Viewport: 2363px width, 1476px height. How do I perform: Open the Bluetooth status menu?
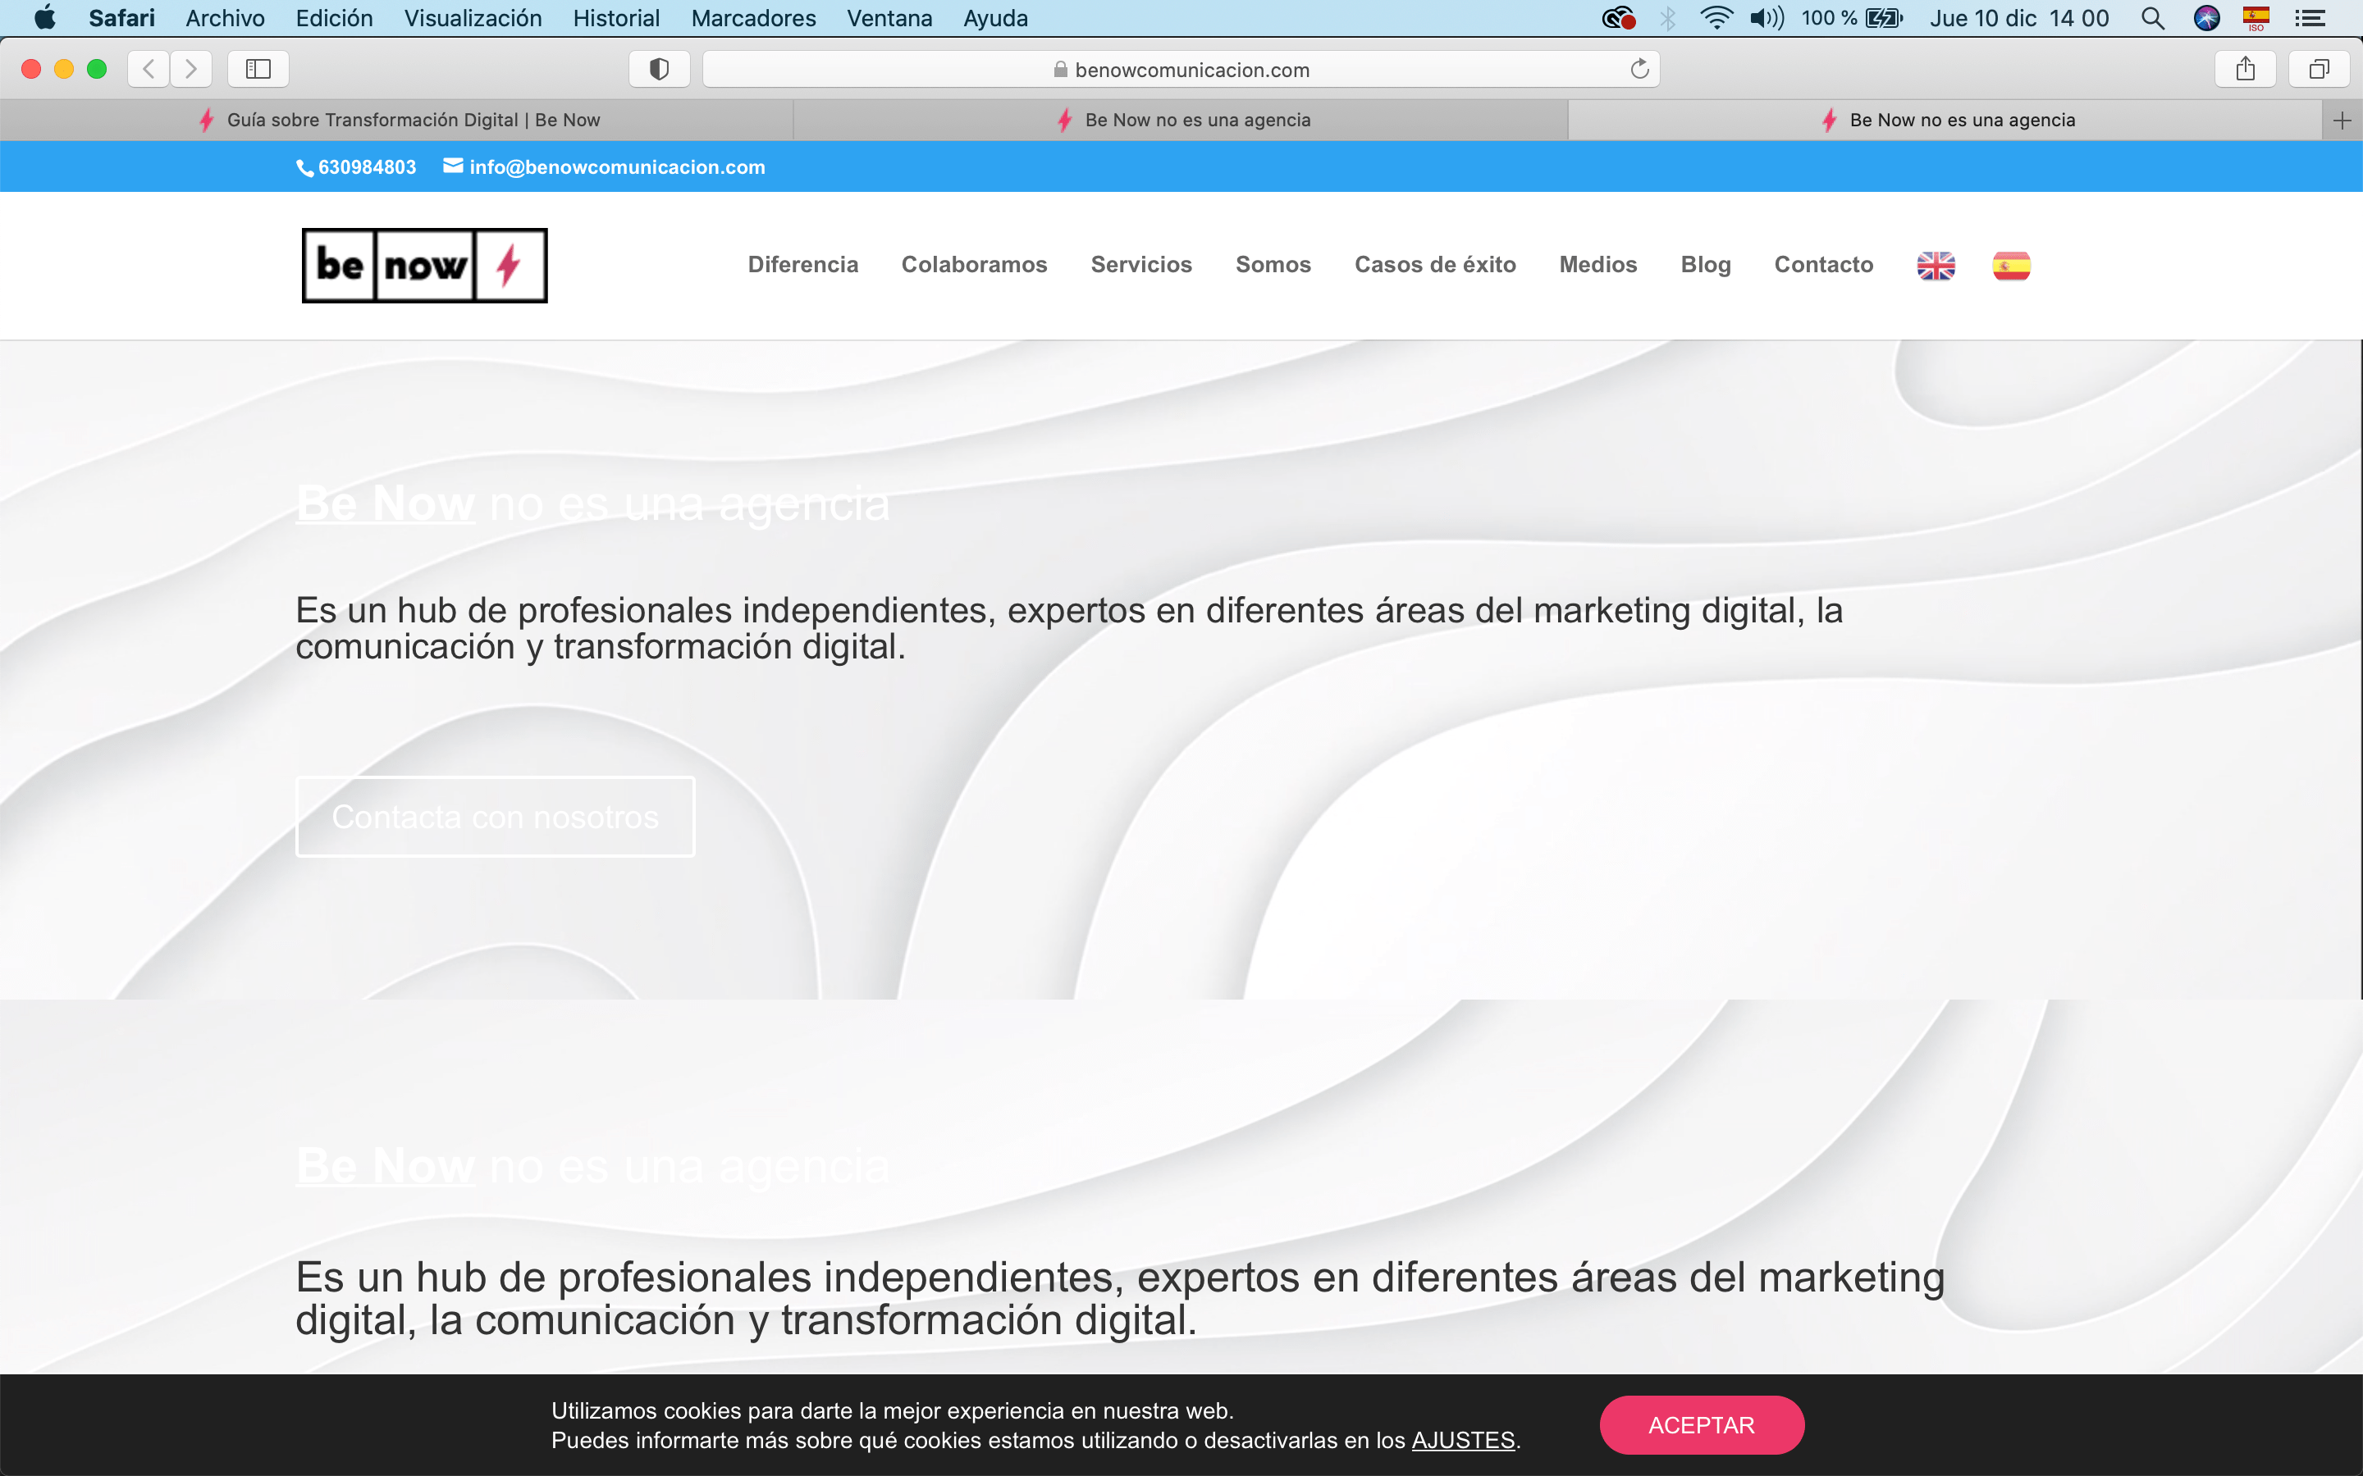1668,17
